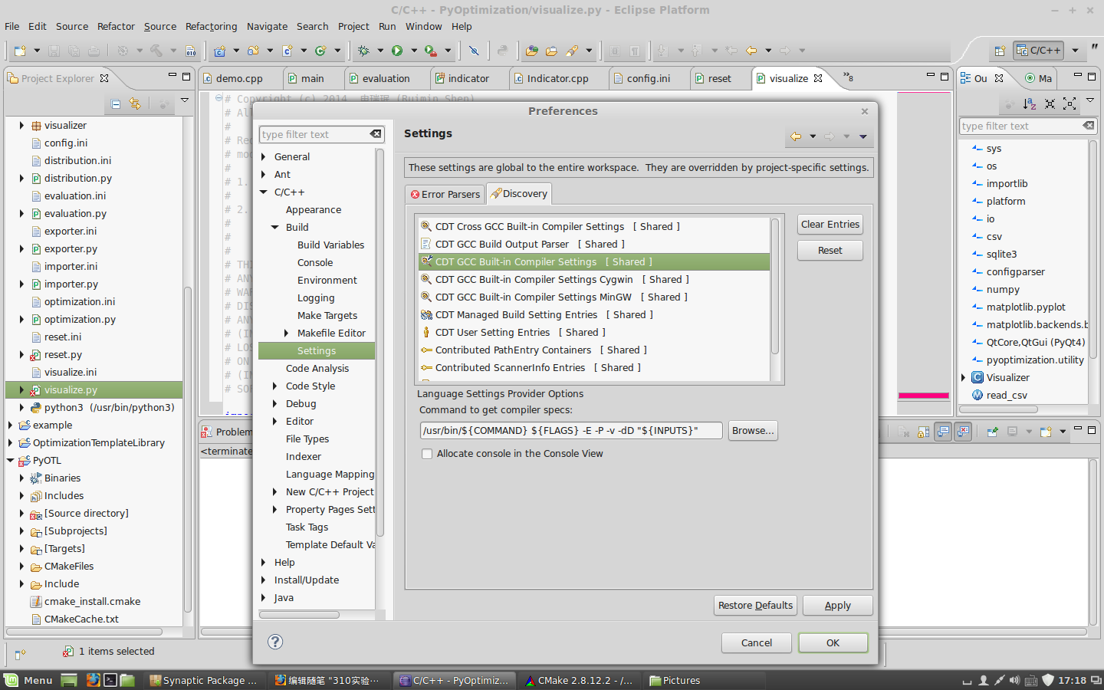
Task: Click the New C source file toolbar icon
Action: coord(287,51)
